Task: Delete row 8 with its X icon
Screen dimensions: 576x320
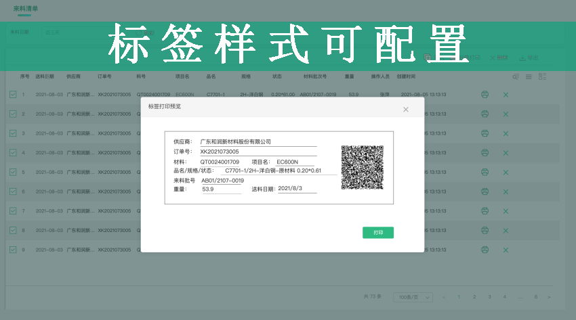Action: (x=506, y=231)
